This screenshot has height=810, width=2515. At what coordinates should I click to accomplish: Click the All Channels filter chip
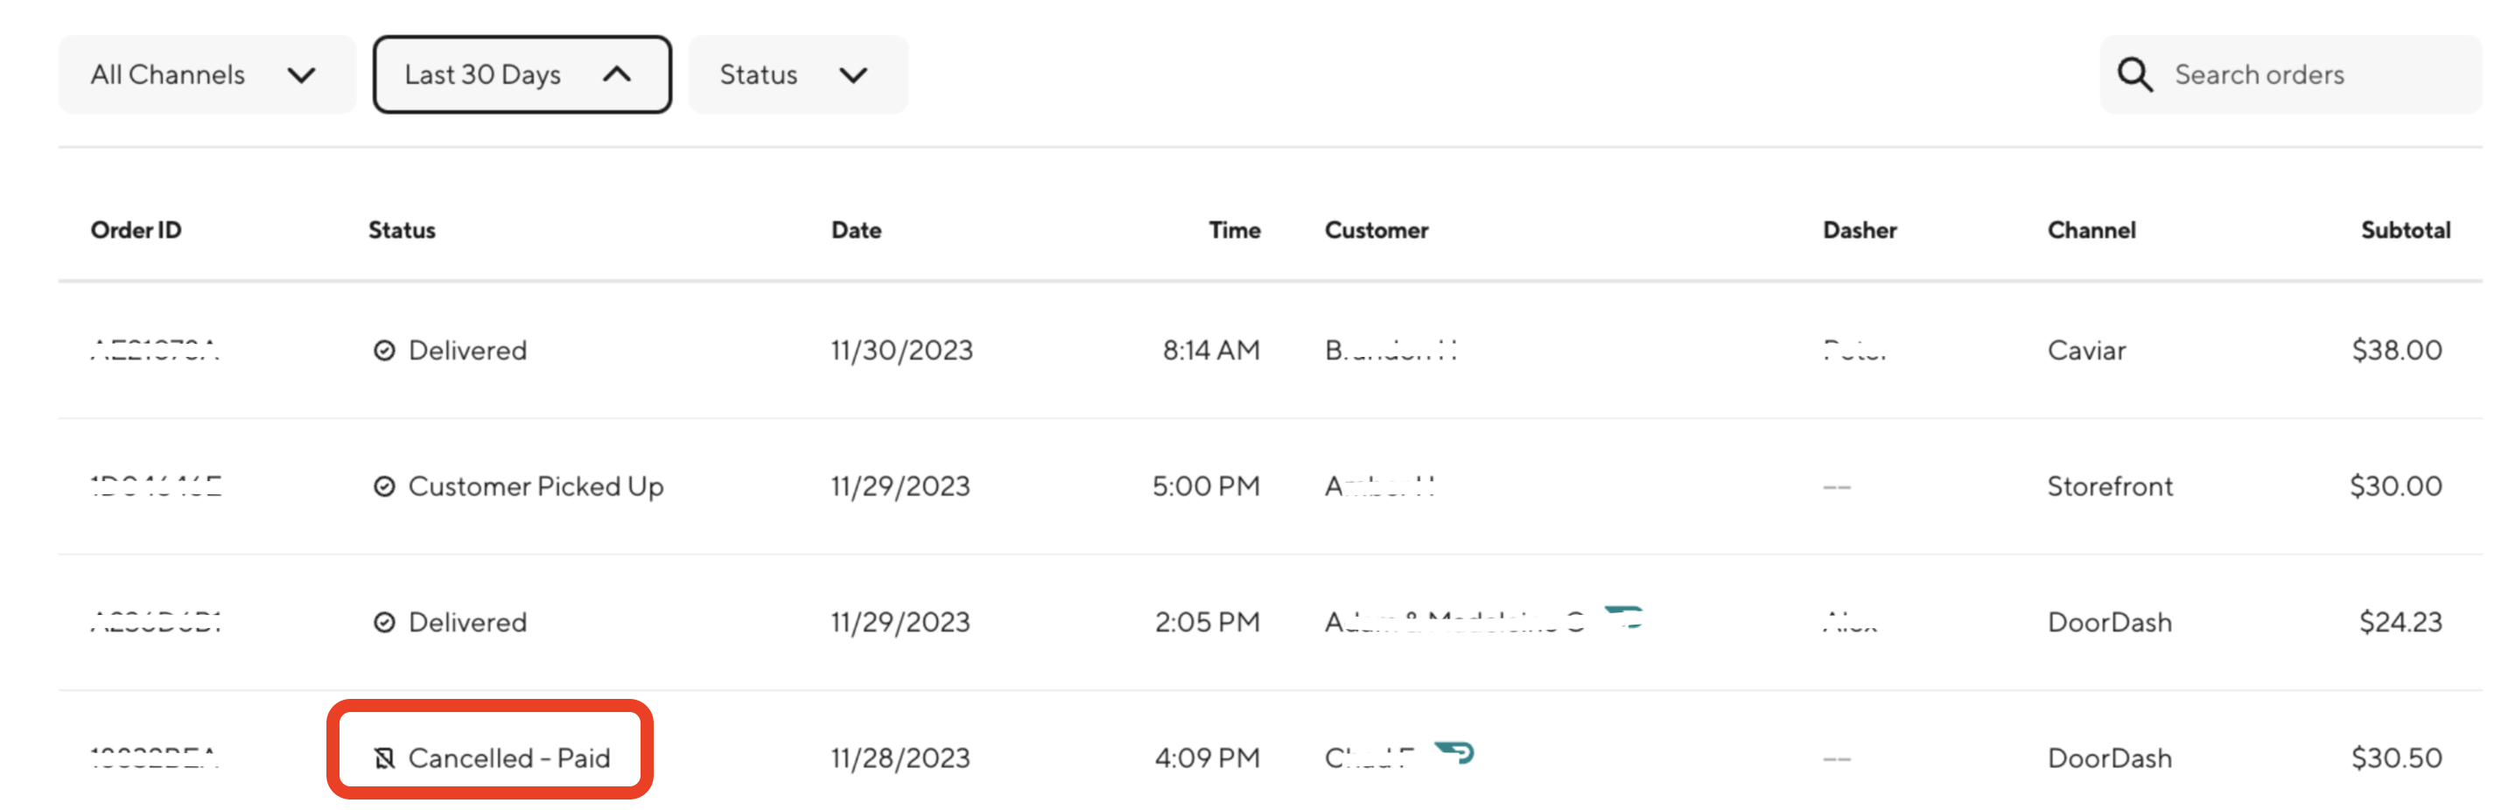(x=206, y=73)
